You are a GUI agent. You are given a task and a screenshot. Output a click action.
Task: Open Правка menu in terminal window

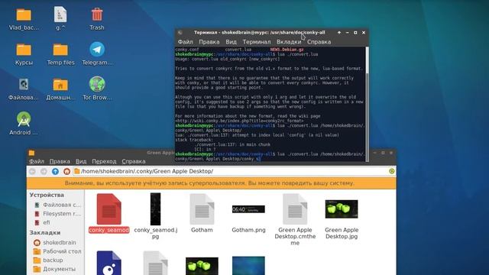pyautogui.click(x=209, y=42)
